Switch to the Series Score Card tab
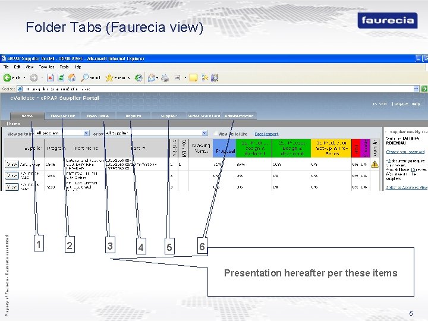 pos(204,116)
